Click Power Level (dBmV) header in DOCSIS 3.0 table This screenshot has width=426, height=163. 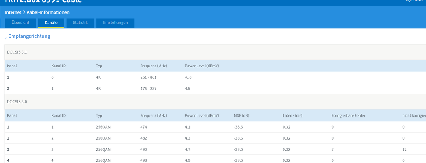(202, 115)
